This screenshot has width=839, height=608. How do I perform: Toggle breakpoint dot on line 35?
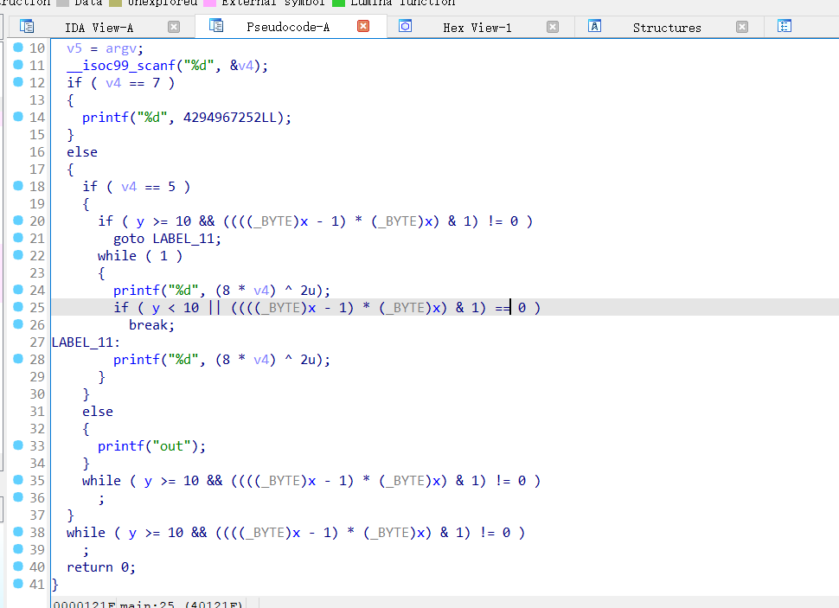tap(18, 479)
